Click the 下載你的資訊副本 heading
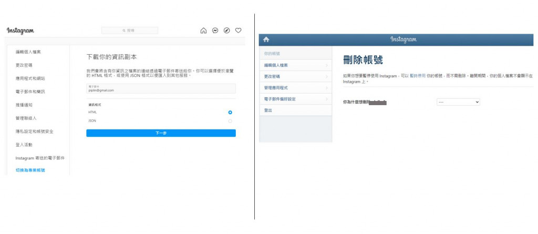The height and width of the screenshot is (234, 538). tap(111, 57)
